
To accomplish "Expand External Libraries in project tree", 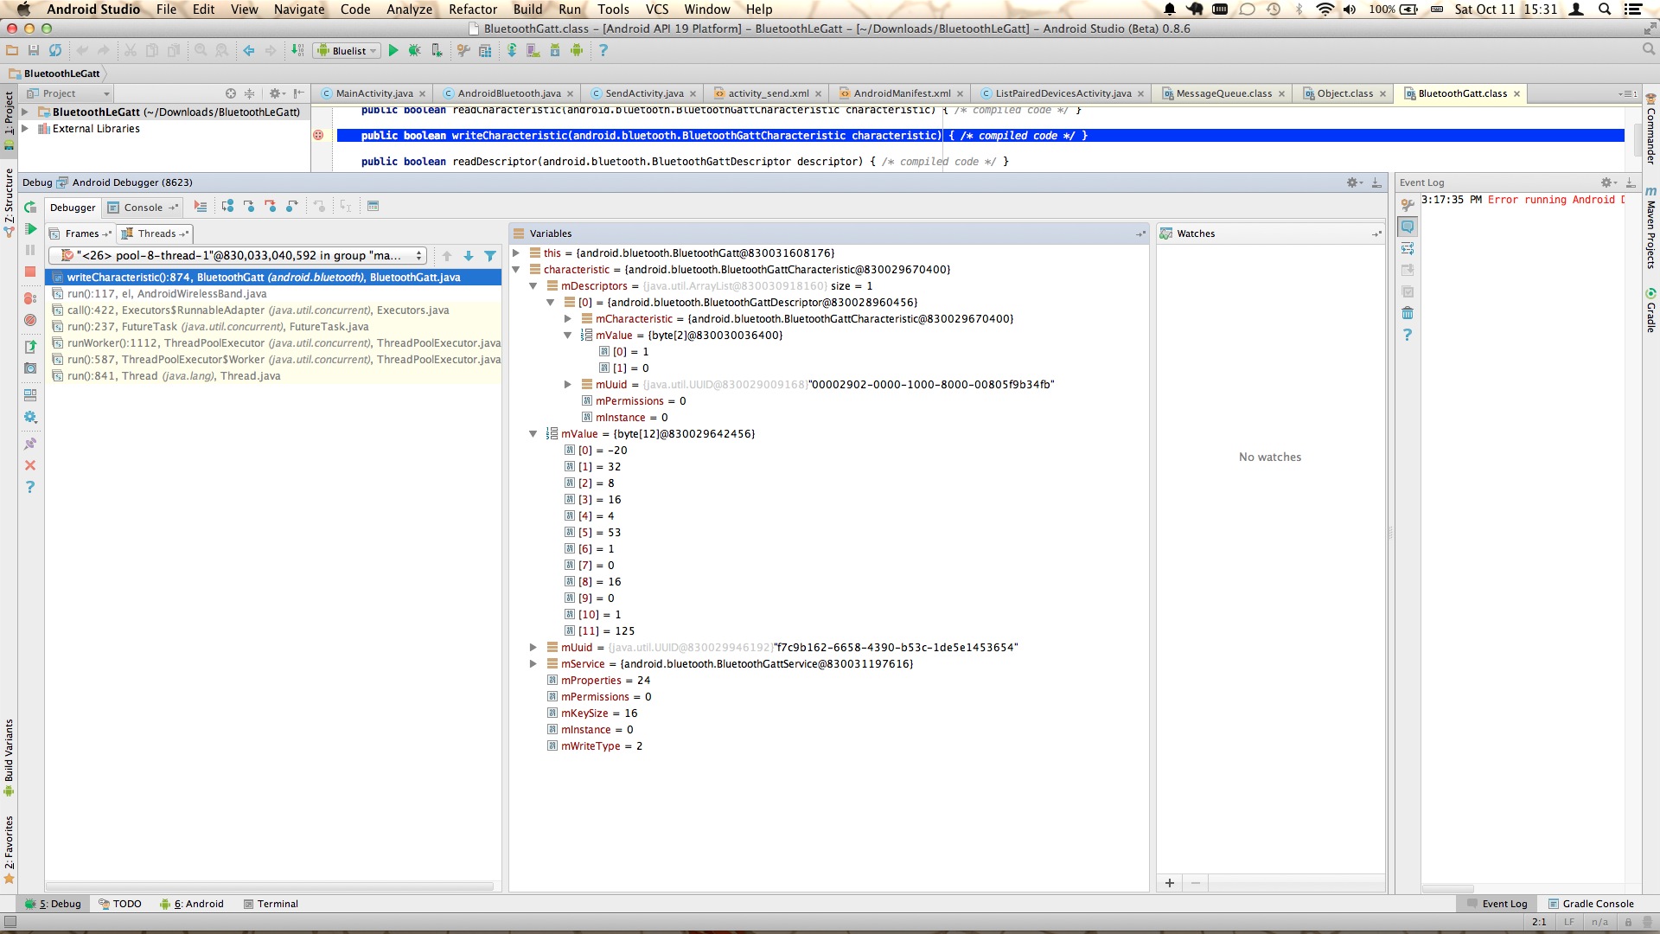I will click(25, 129).
